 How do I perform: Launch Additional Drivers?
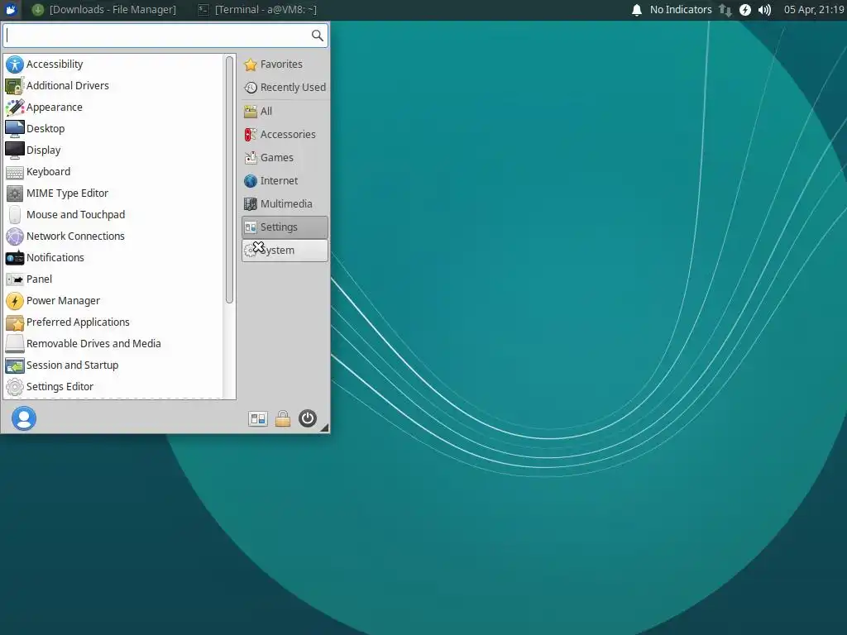113,85
